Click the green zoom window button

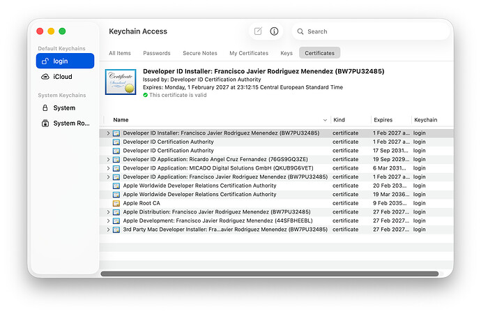click(62, 31)
